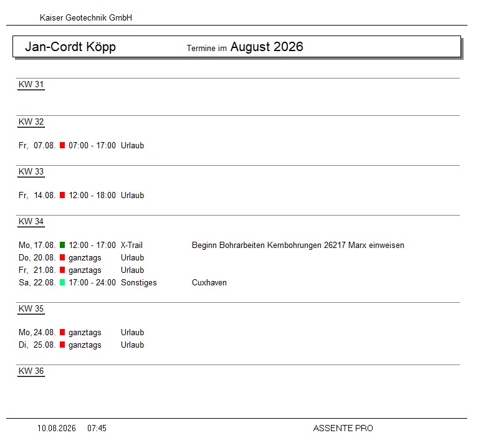Viewport: 486px width, 443px height.
Task: Click Urlaub on the 24.08. row
Action: click(x=132, y=332)
